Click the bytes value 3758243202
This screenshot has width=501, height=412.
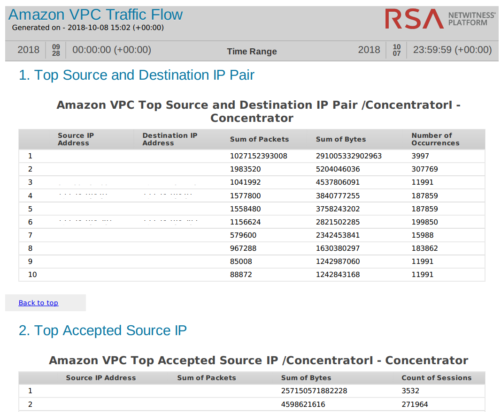click(338, 209)
